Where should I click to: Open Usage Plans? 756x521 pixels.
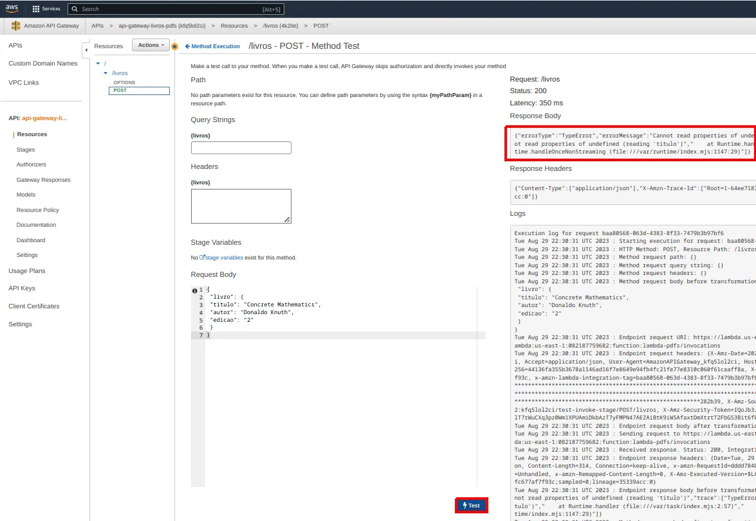(27, 271)
